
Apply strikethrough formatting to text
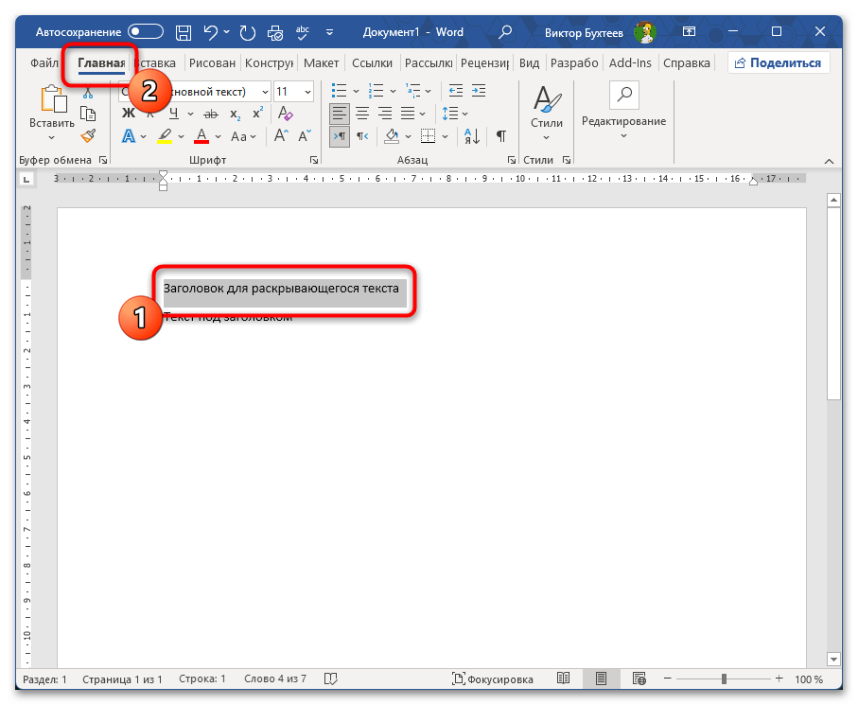210,114
